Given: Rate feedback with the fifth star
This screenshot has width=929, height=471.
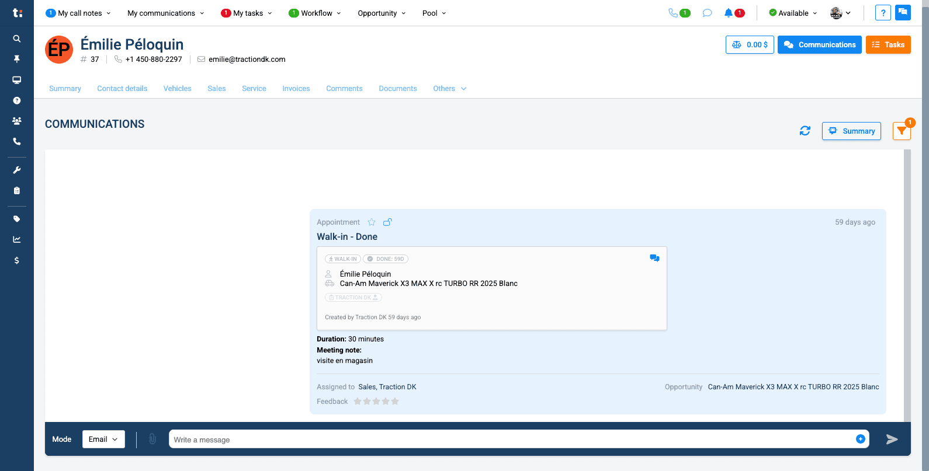Looking at the screenshot, I should point(395,401).
